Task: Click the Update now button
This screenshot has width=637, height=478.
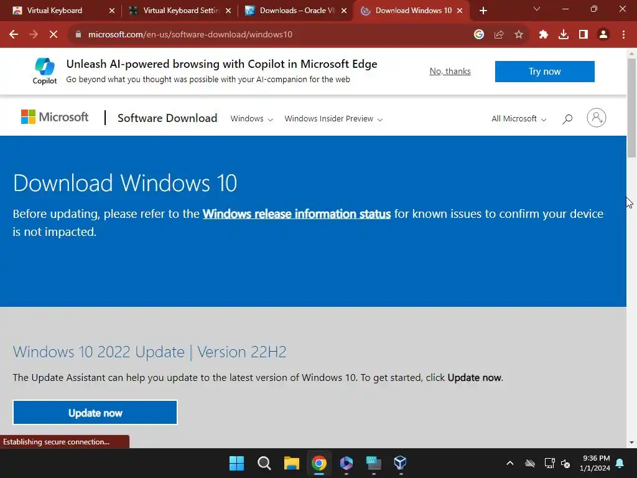Action: pos(95,413)
